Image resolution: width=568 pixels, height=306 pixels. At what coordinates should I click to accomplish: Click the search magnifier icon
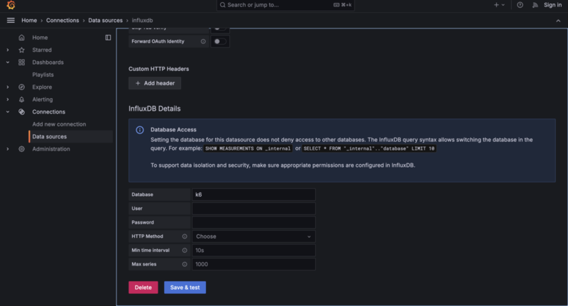223,5
